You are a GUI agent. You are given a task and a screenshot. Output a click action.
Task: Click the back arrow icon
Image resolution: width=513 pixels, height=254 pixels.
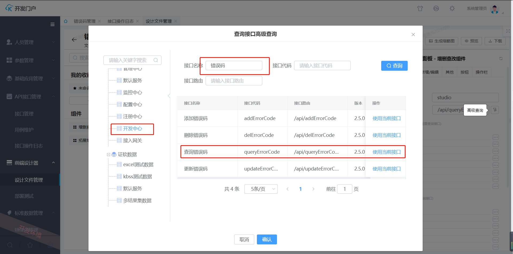click(x=74, y=40)
